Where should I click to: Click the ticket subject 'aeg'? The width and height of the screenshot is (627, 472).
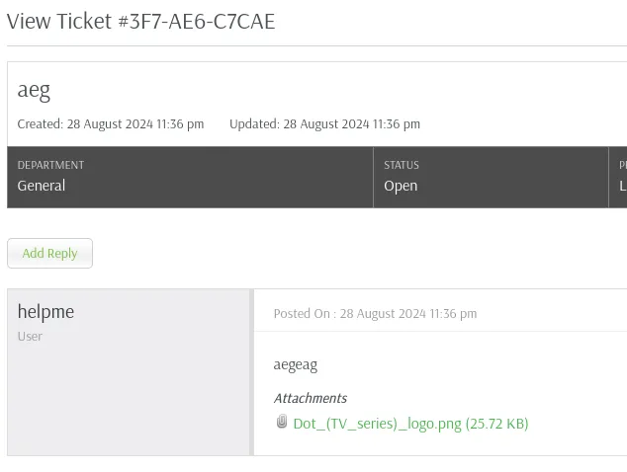(x=34, y=90)
